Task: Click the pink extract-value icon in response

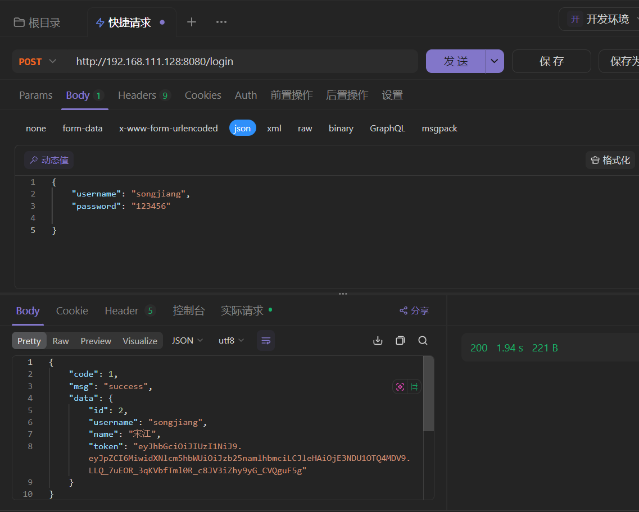Action: [400, 387]
